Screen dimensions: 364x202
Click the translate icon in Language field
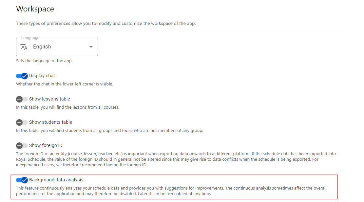click(24, 47)
